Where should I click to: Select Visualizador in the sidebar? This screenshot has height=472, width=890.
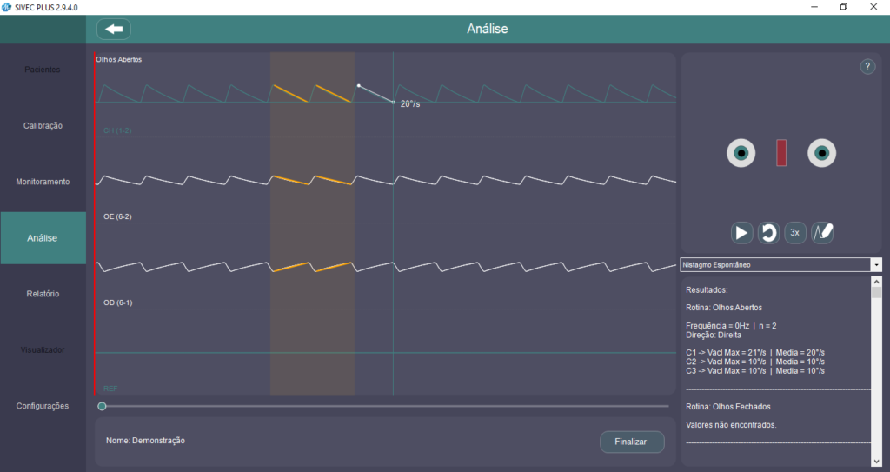tap(43, 349)
